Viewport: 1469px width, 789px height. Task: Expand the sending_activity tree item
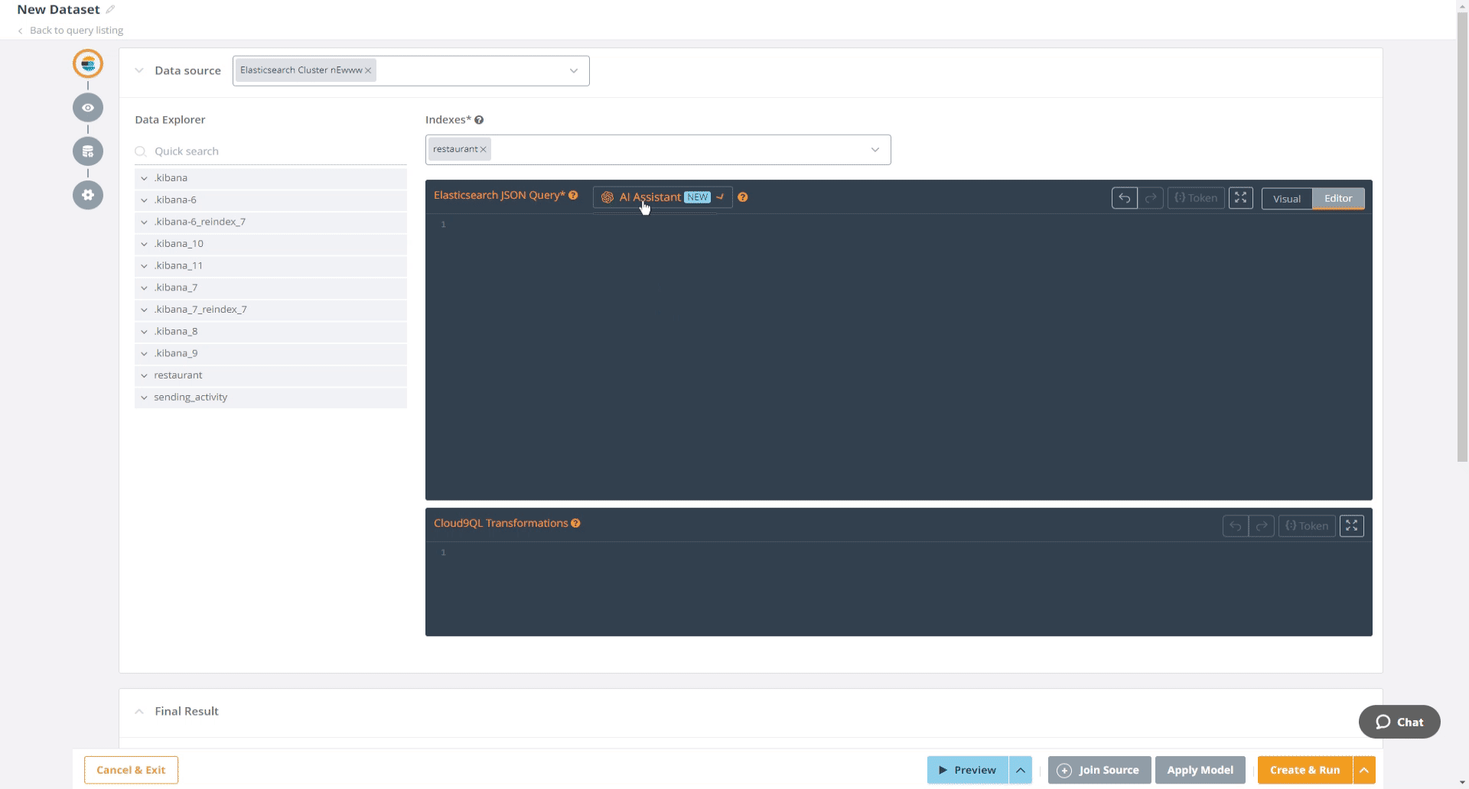tap(144, 398)
